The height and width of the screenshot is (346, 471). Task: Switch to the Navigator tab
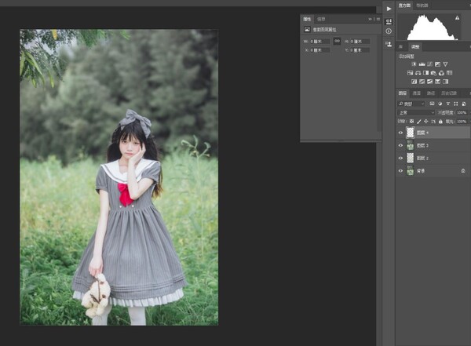pyautogui.click(x=422, y=5)
